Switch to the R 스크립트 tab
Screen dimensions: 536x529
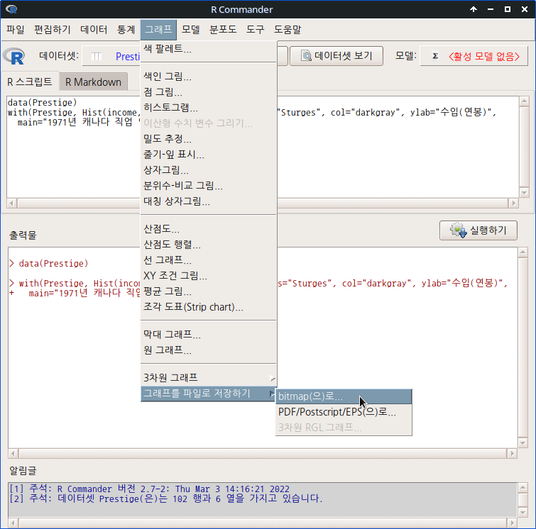tap(30, 82)
